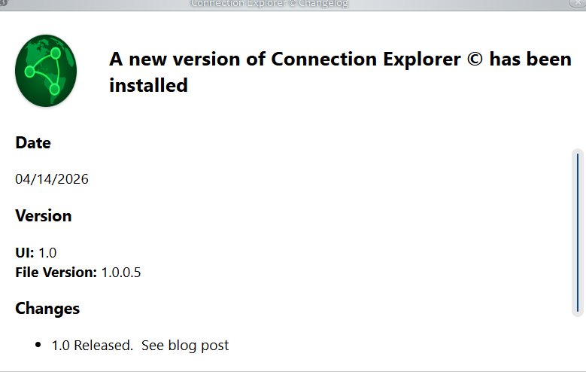Click the copyright symbol in the headline

(475, 59)
